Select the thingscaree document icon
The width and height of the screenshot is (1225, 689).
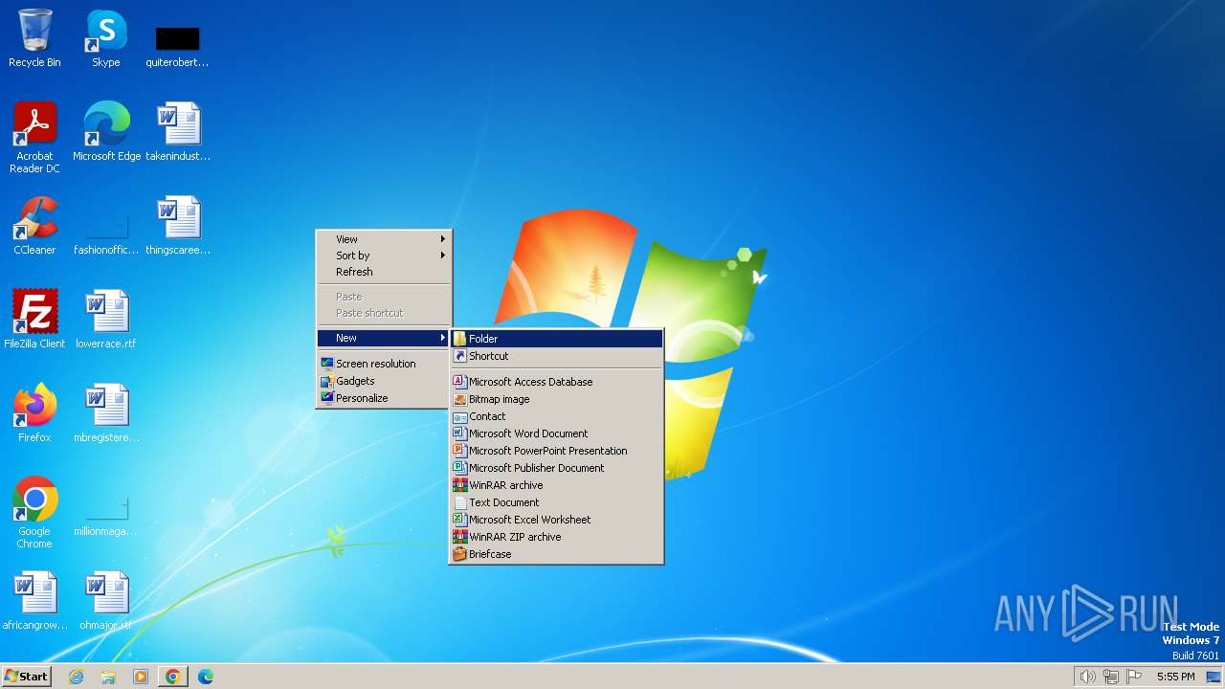[x=178, y=226]
